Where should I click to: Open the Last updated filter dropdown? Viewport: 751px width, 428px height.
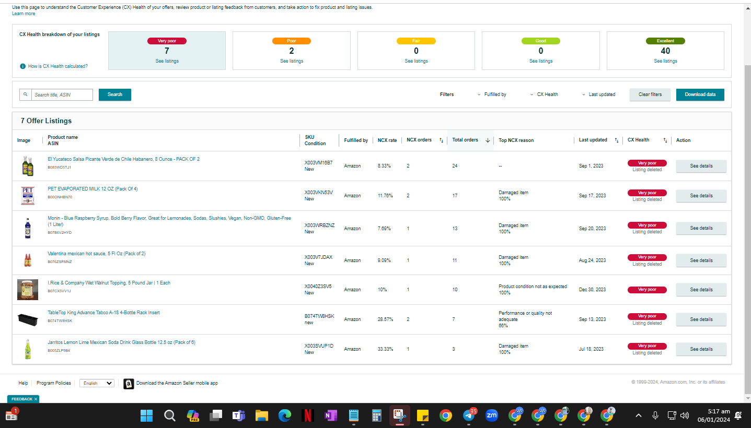click(x=599, y=94)
